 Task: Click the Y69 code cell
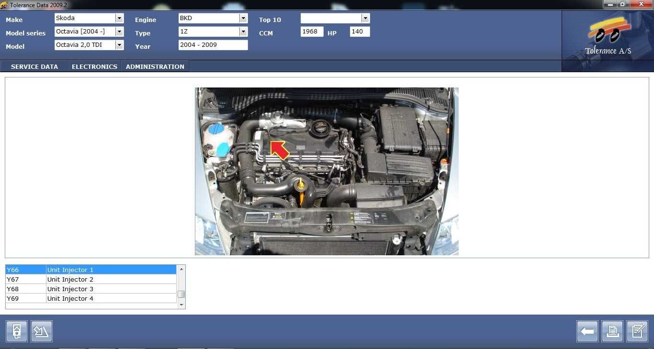pyautogui.click(x=26, y=298)
